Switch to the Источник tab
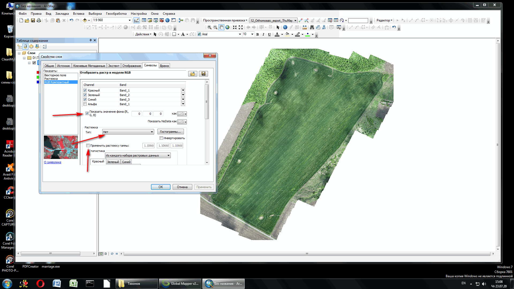Viewport: 514px width, 289px height. coord(63,66)
